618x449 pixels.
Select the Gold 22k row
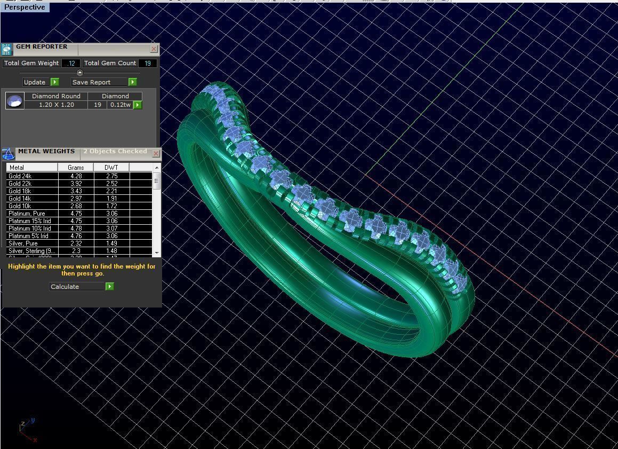point(79,184)
